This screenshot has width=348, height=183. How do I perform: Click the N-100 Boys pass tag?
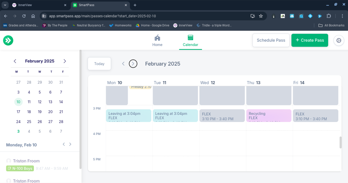[x=20, y=168]
